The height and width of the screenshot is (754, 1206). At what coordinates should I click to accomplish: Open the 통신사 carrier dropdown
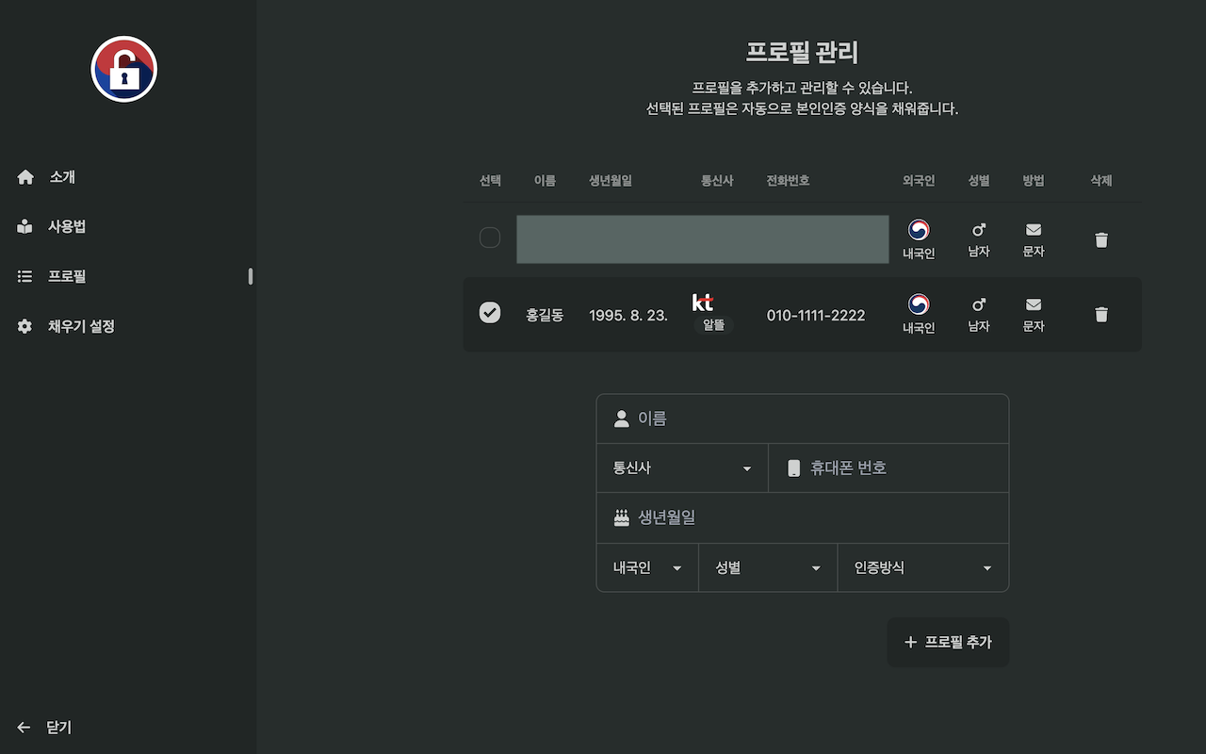(x=682, y=468)
